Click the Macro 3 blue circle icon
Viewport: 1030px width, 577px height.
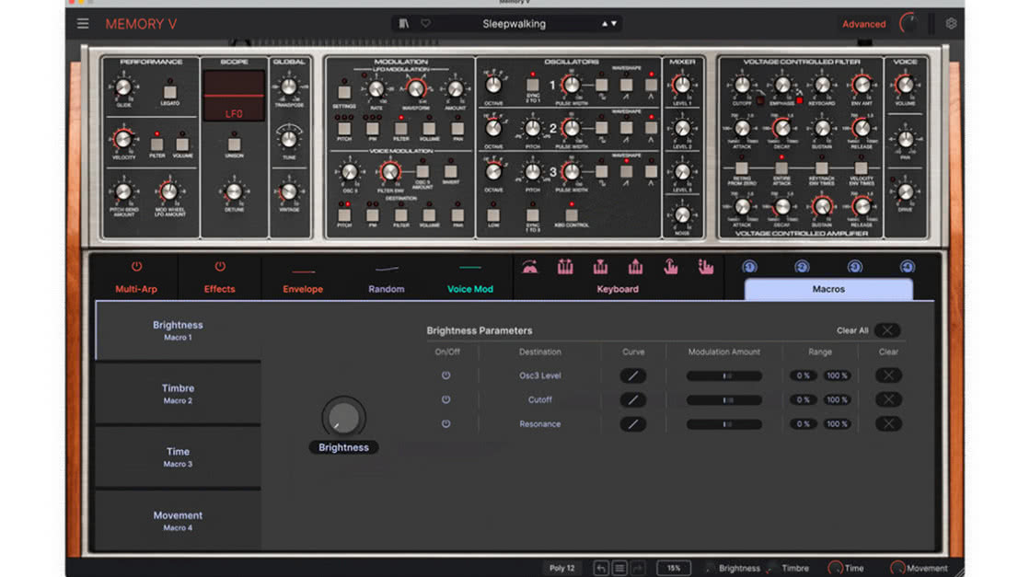854,267
